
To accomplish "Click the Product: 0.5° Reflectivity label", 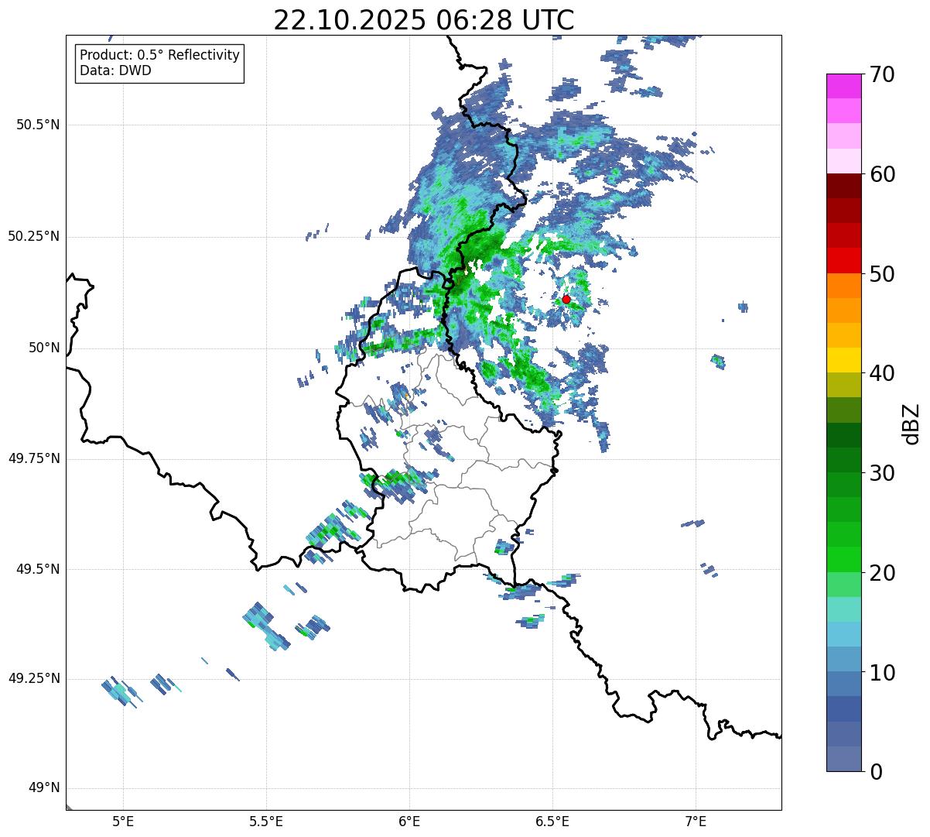I will click(159, 56).
